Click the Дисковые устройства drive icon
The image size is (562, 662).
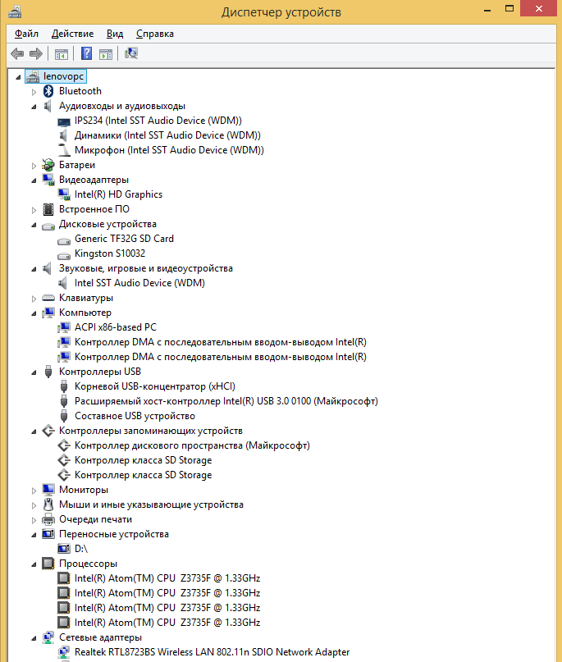pyautogui.click(x=48, y=226)
